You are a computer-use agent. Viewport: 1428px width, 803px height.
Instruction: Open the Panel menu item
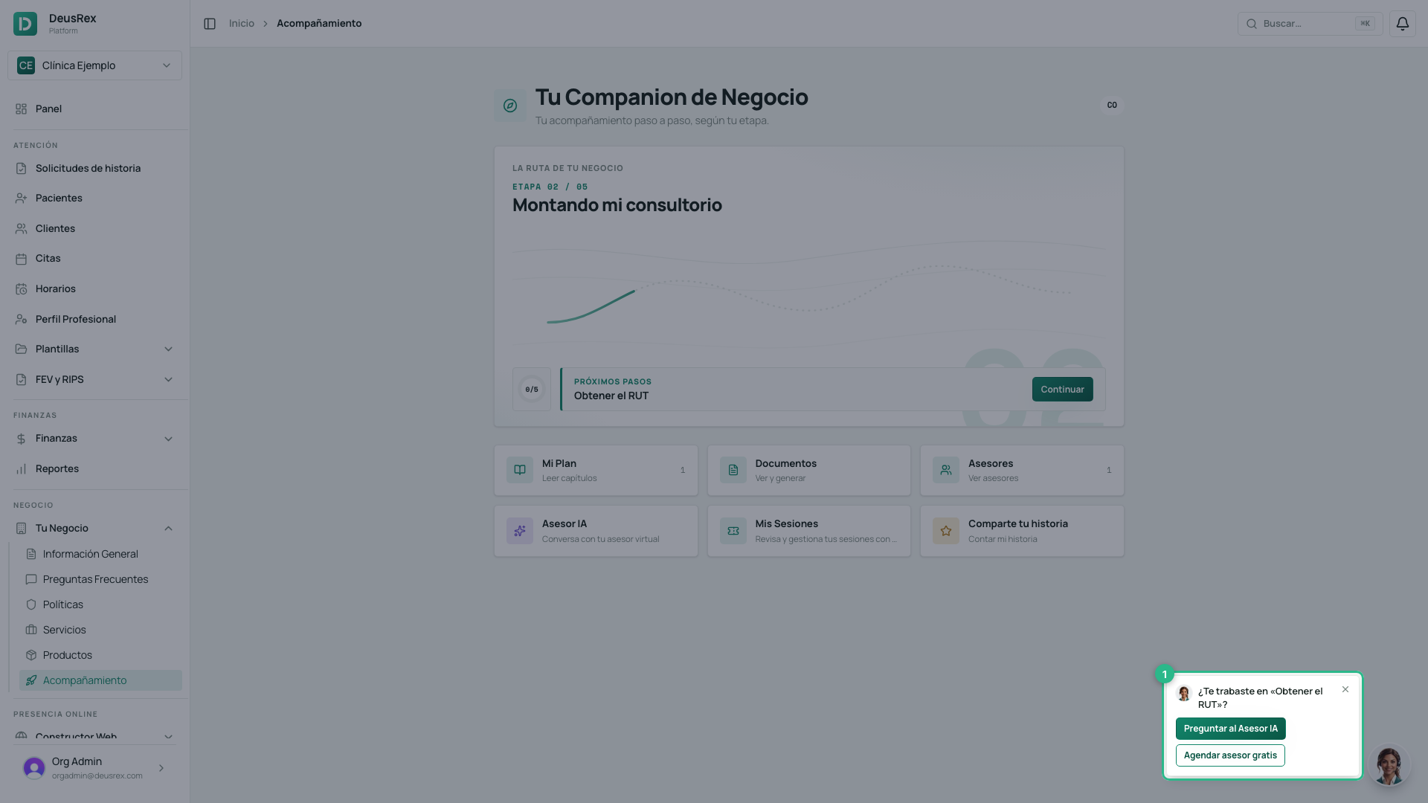click(94, 109)
